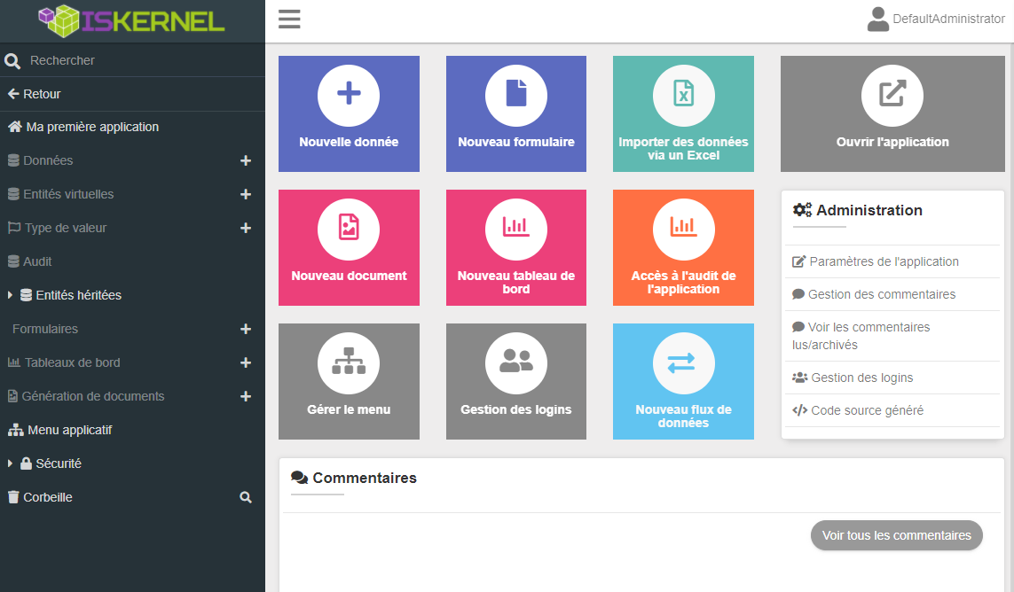Image resolution: width=1014 pixels, height=592 pixels.
Task: Create a Nouveau document
Action: 349,246
